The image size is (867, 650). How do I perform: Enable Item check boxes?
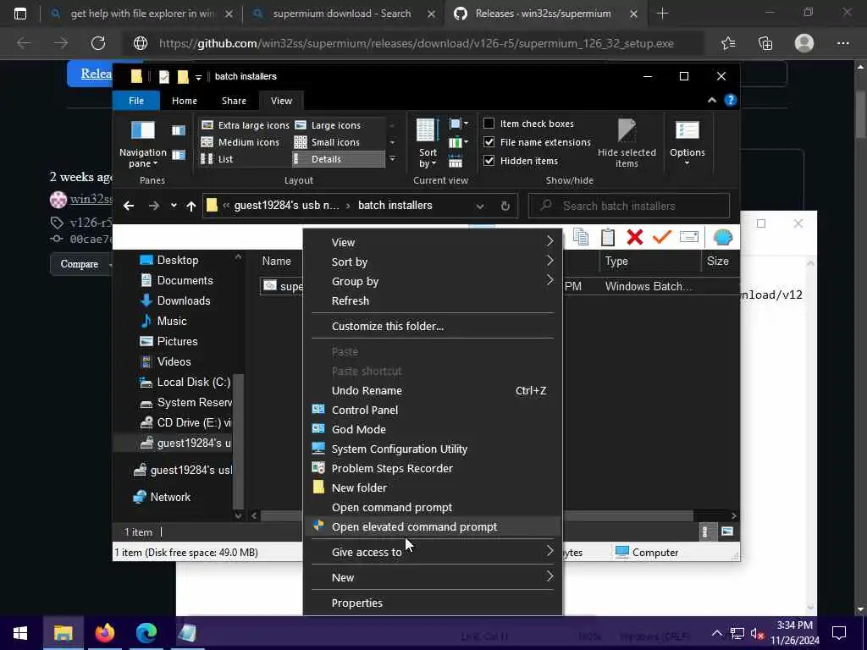(489, 124)
